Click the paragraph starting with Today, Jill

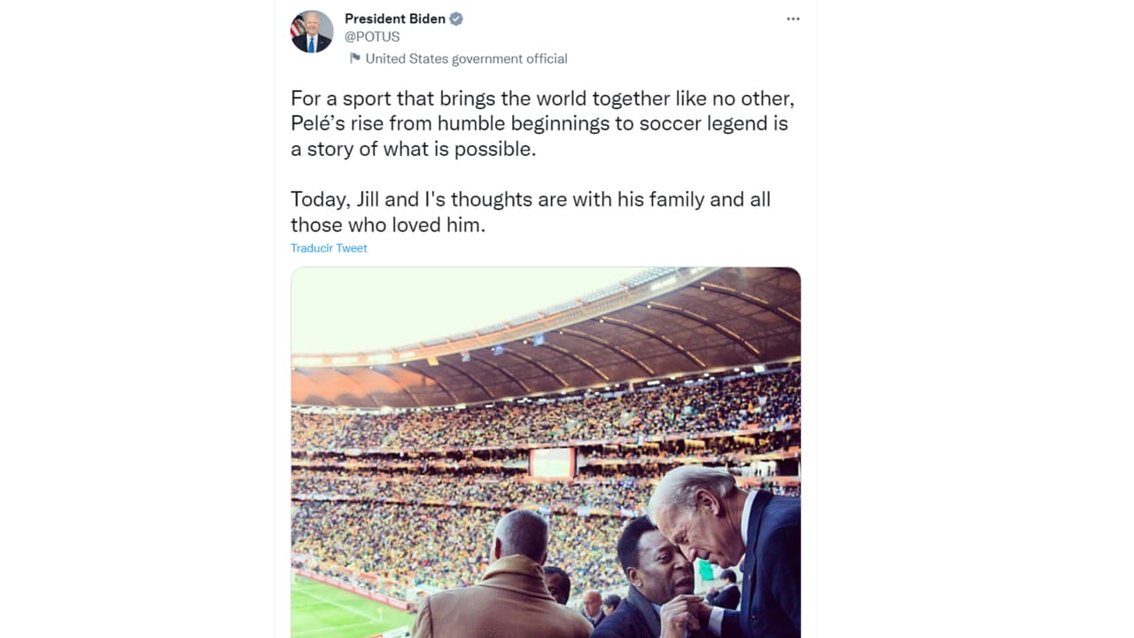click(530, 212)
